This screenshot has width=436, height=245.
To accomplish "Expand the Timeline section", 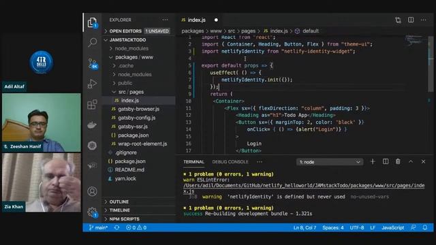I will 138,210.
